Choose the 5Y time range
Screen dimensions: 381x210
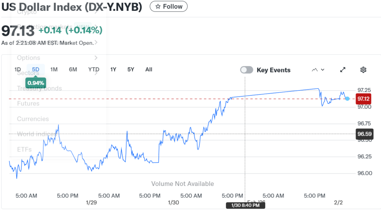coord(131,69)
